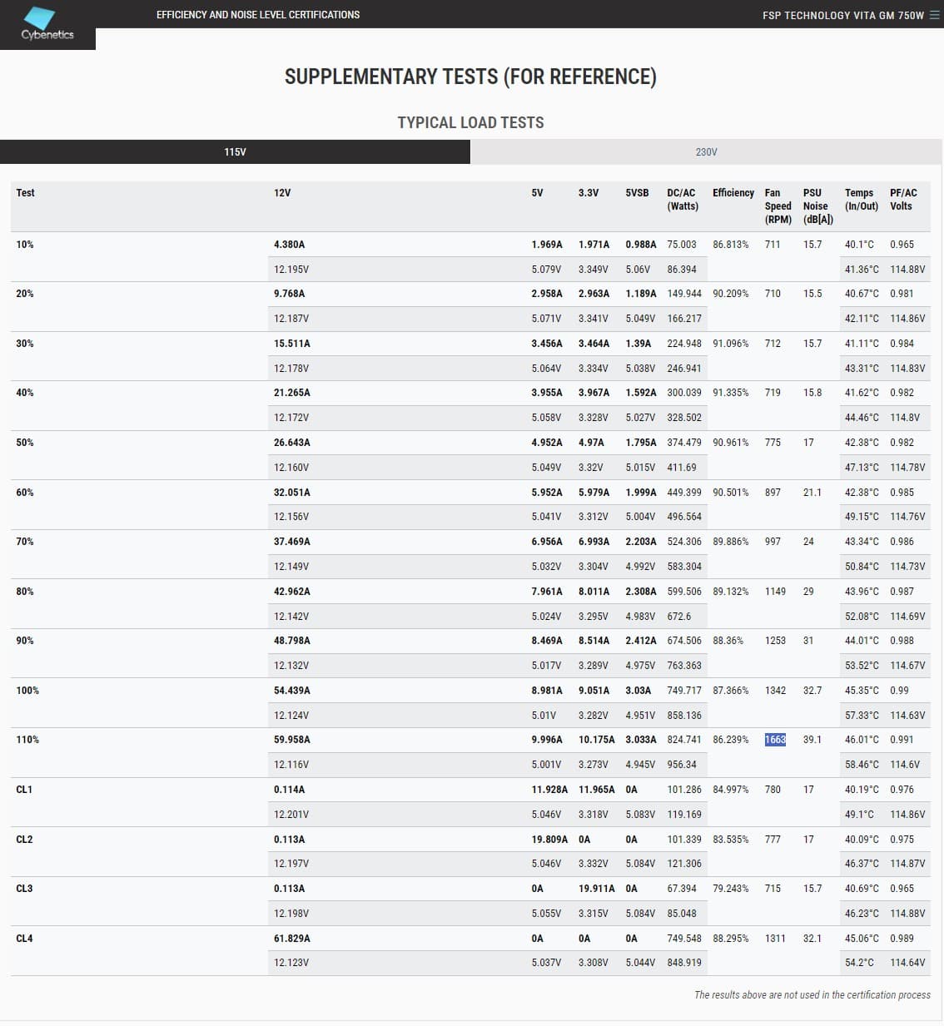
Task: Click the DC/AC (Watts) column header
Action: (683, 200)
